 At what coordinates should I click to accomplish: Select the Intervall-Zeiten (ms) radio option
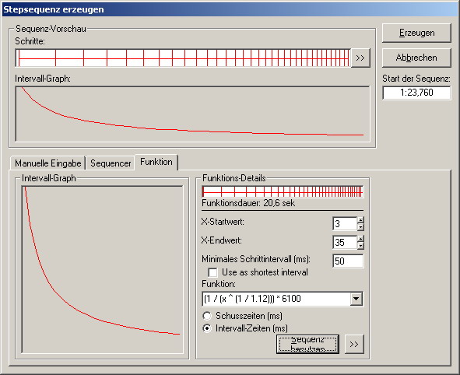[x=207, y=328]
